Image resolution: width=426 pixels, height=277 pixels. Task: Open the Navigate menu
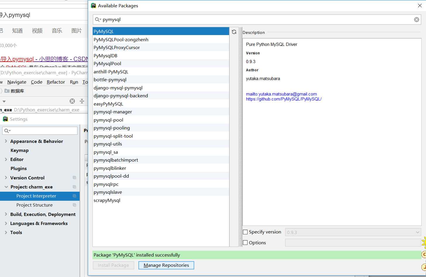click(17, 82)
